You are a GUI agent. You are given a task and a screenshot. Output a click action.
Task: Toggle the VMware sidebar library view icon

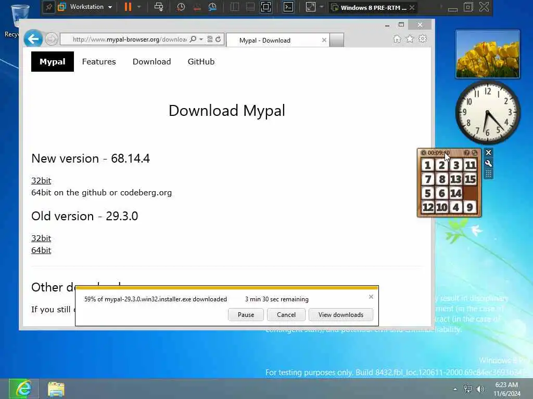[235, 7]
